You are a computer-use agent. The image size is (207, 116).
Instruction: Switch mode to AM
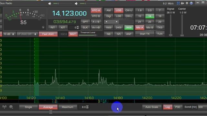tap(109, 11)
